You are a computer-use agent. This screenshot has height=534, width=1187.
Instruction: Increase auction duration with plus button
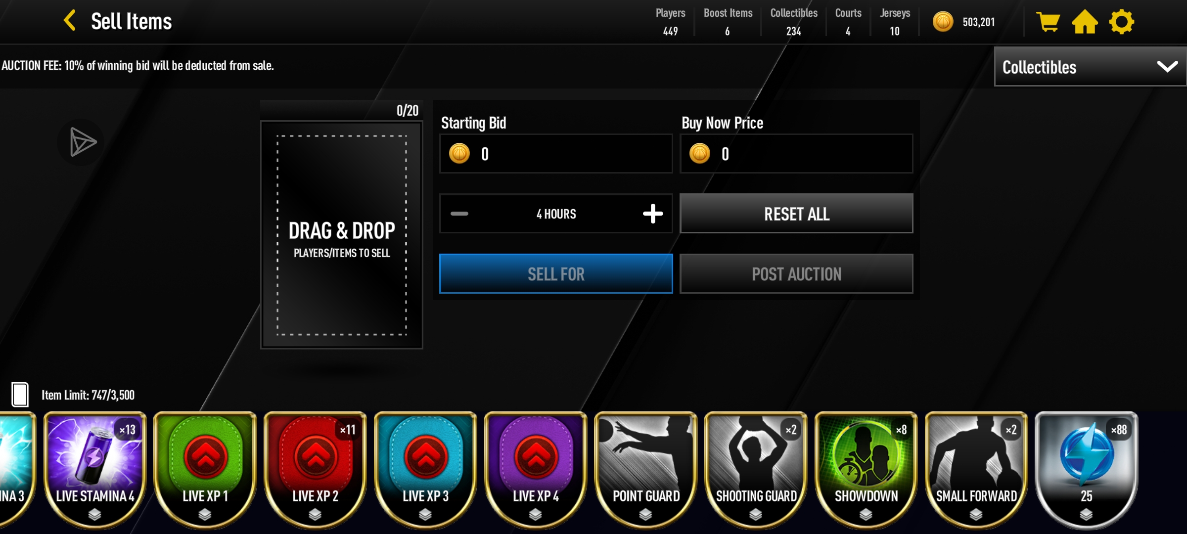[653, 214]
